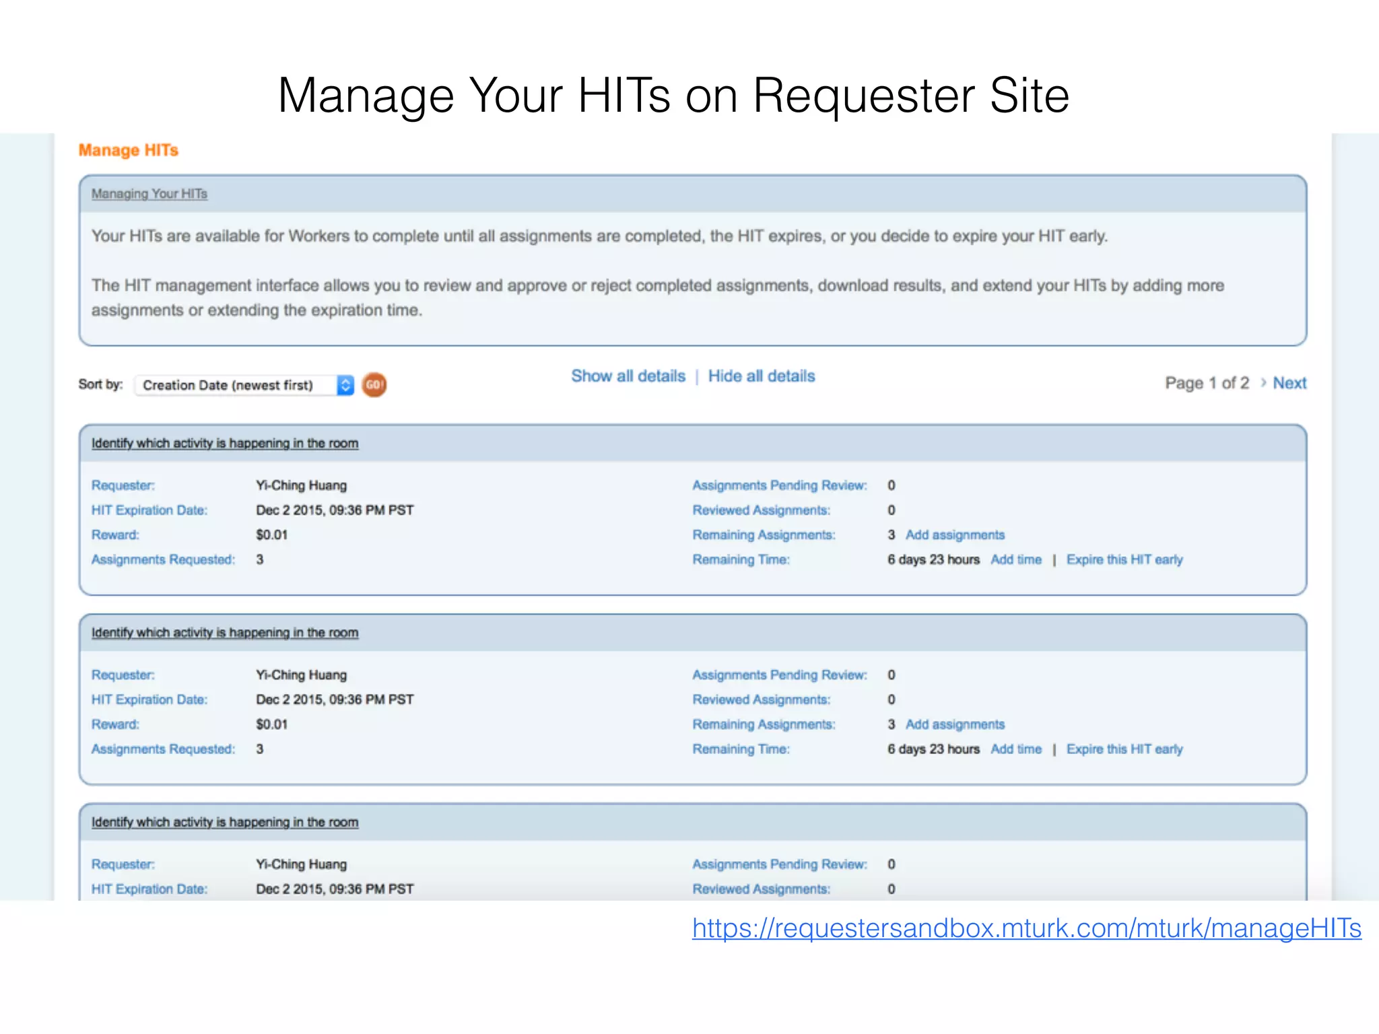Image resolution: width=1379 pixels, height=1034 pixels.
Task: Click Remaining Time label in second HIT
Action: [741, 749]
